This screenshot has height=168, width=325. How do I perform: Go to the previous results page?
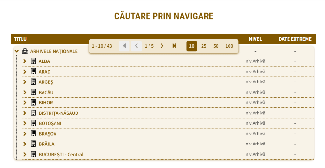(x=136, y=46)
